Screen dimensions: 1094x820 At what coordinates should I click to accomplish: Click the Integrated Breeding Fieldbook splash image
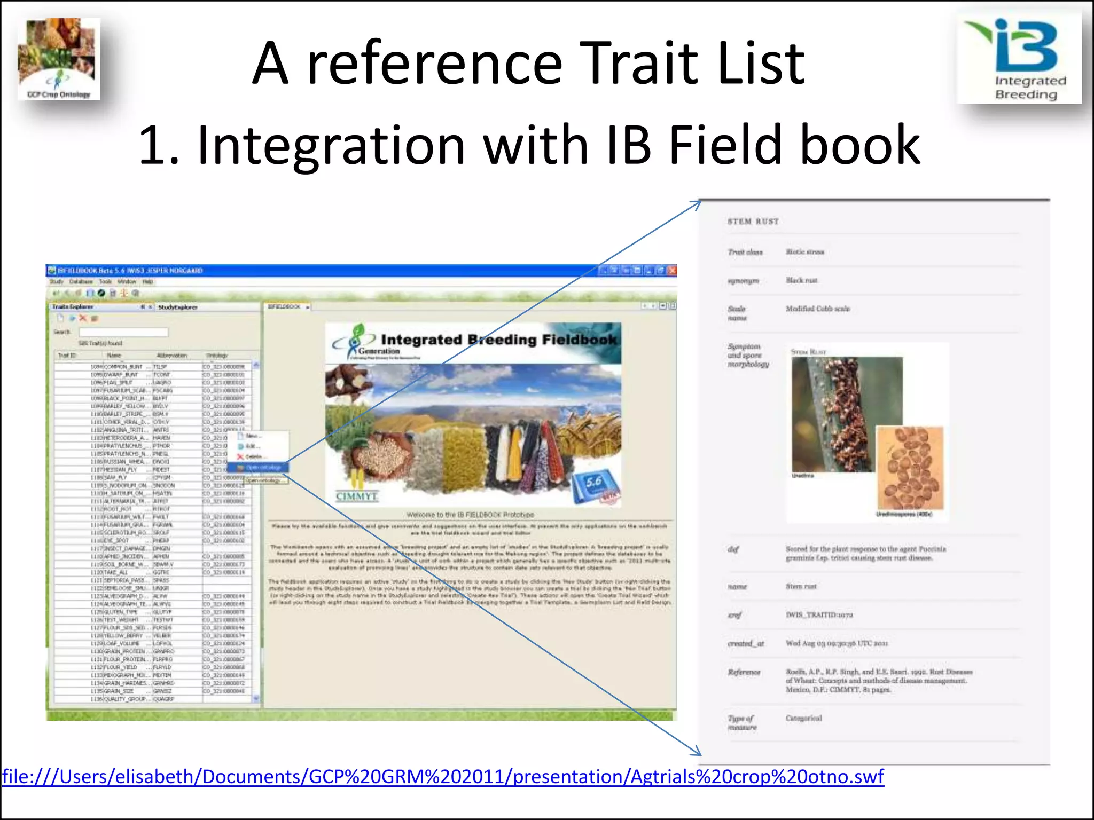click(473, 414)
